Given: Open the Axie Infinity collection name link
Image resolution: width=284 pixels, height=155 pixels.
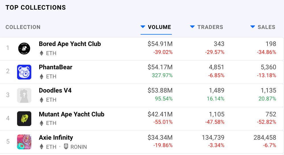Looking at the screenshot, I should (56, 137).
